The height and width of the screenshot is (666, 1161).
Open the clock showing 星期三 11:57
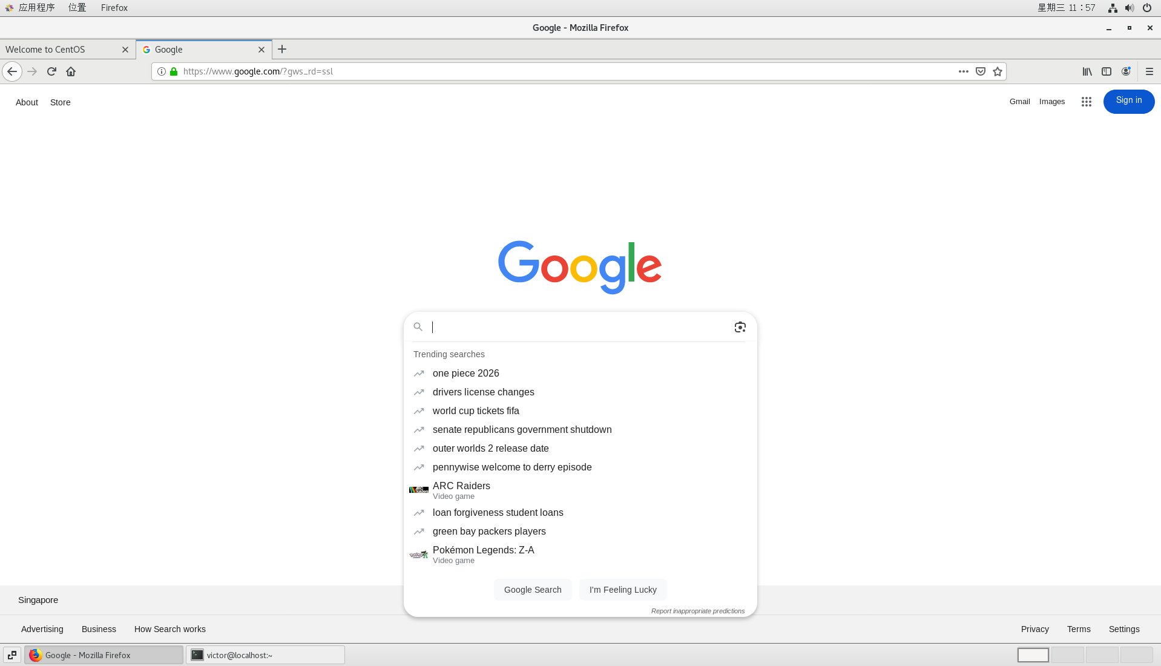[x=1067, y=8]
